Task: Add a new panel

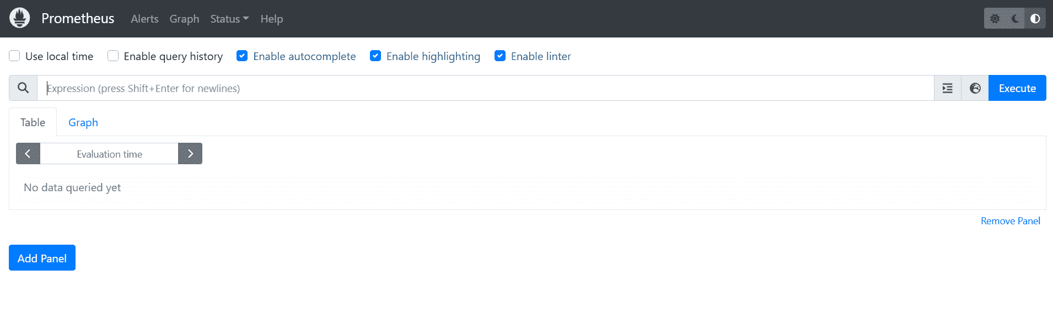Action: (x=42, y=257)
